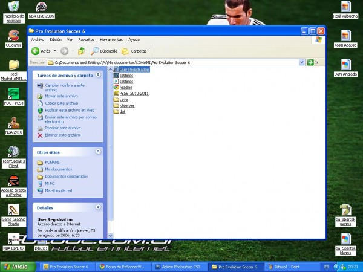Screen dimensions: 363x272
Task: Click the Inicio start button
Action: 18,267
